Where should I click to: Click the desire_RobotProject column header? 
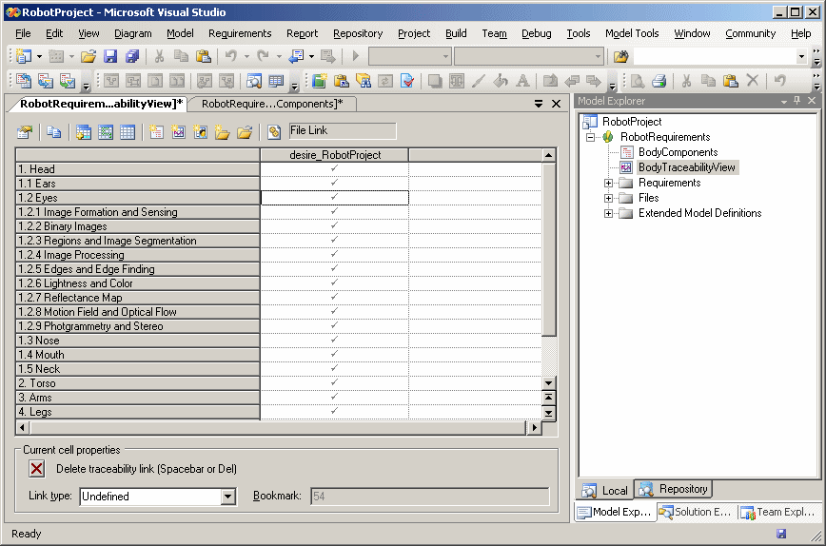tap(335, 155)
